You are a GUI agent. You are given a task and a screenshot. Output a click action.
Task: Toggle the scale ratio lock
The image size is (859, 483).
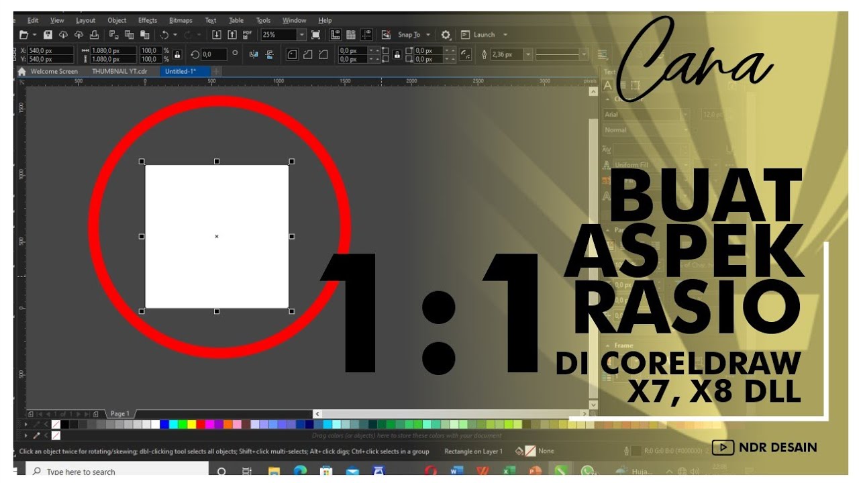[x=177, y=54]
